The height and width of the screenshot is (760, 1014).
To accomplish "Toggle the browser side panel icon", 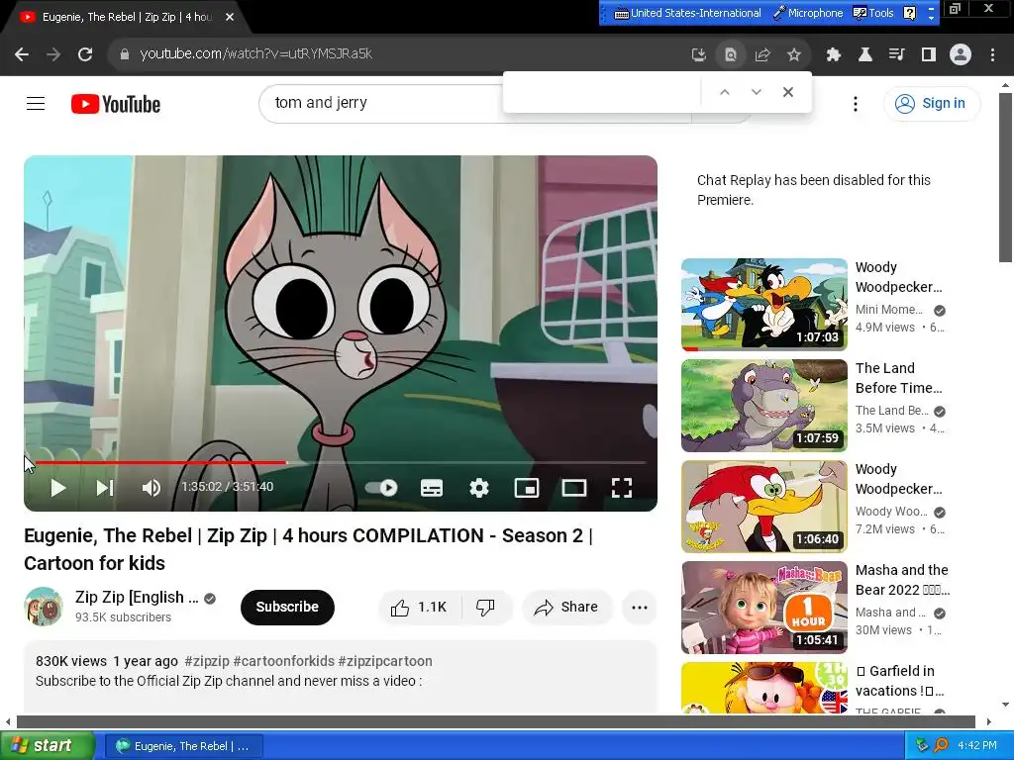I will (929, 55).
